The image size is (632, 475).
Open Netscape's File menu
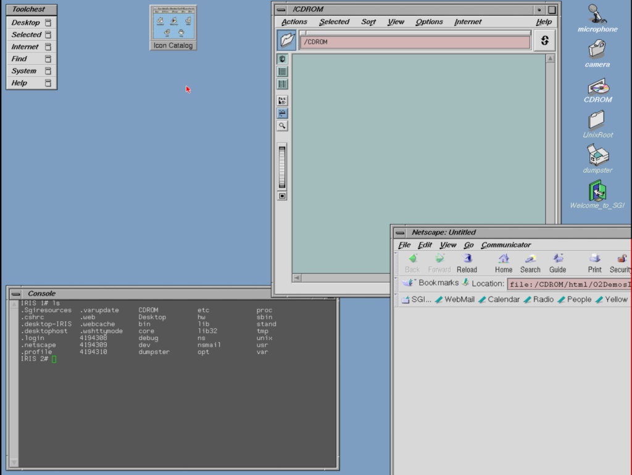coord(404,245)
